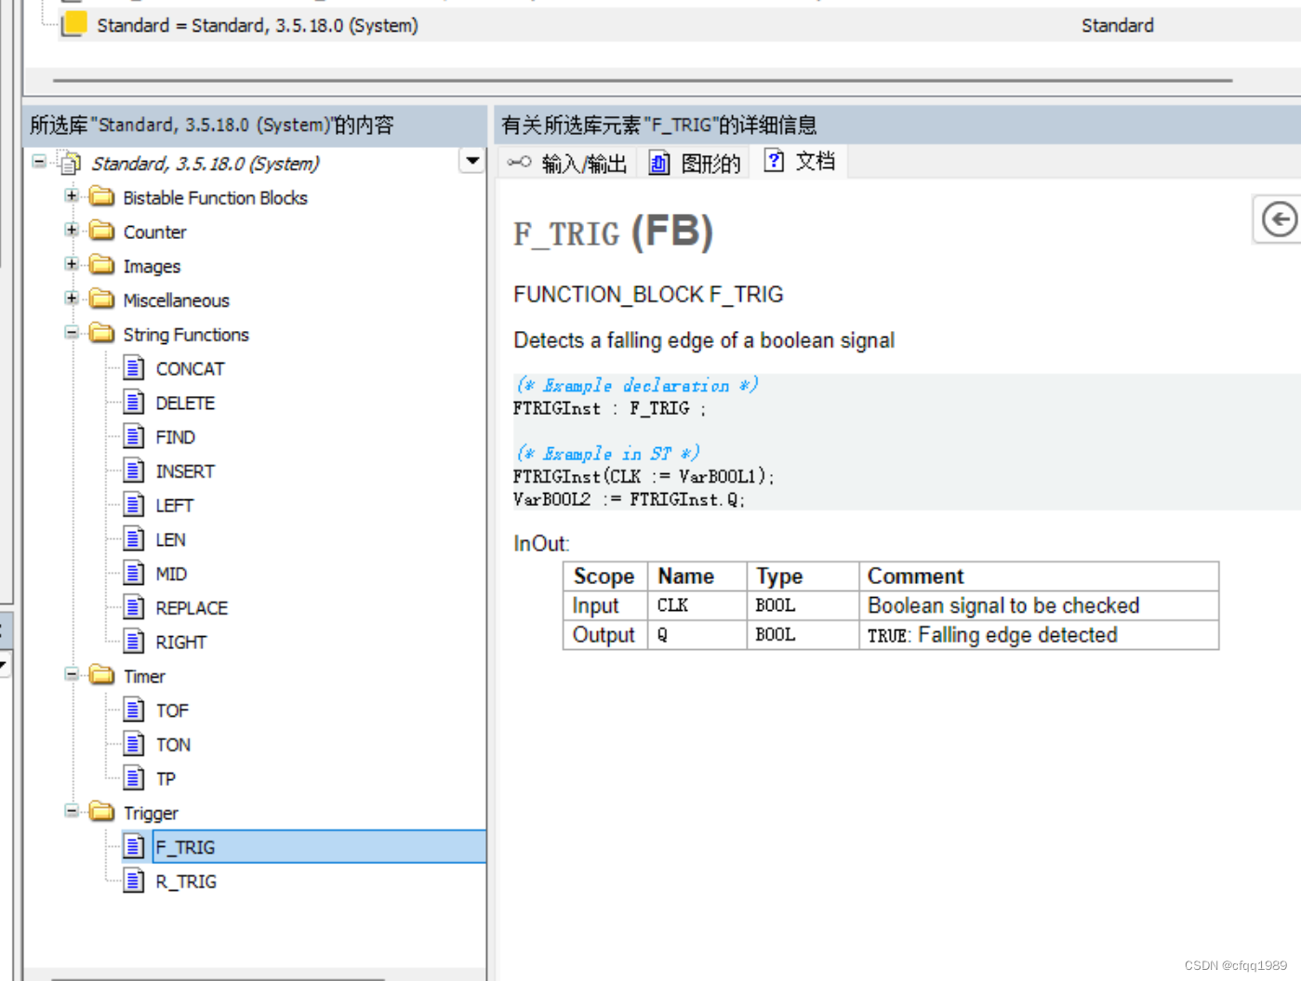Viewport: 1301px width, 981px height.
Task: Click the LEN document icon
Action: coord(134,539)
